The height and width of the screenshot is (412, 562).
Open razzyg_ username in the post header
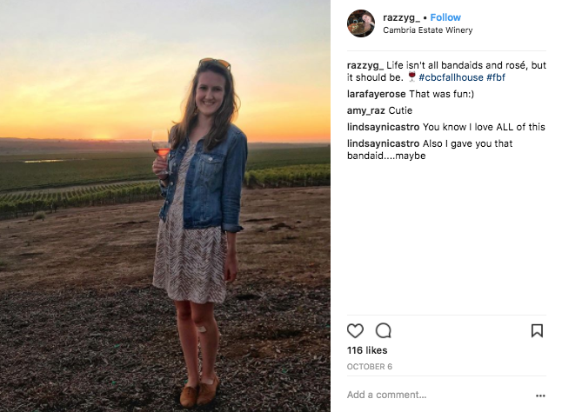click(401, 17)
